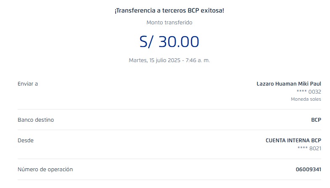Click divider line between "Banco destino" and "Desde"
Viewport: 330px width, 188px height.
click(x=169, y=130)
